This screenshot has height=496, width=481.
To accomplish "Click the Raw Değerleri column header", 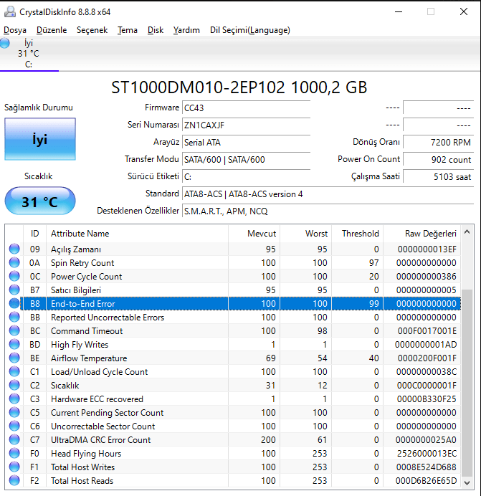I will point(422,234).
